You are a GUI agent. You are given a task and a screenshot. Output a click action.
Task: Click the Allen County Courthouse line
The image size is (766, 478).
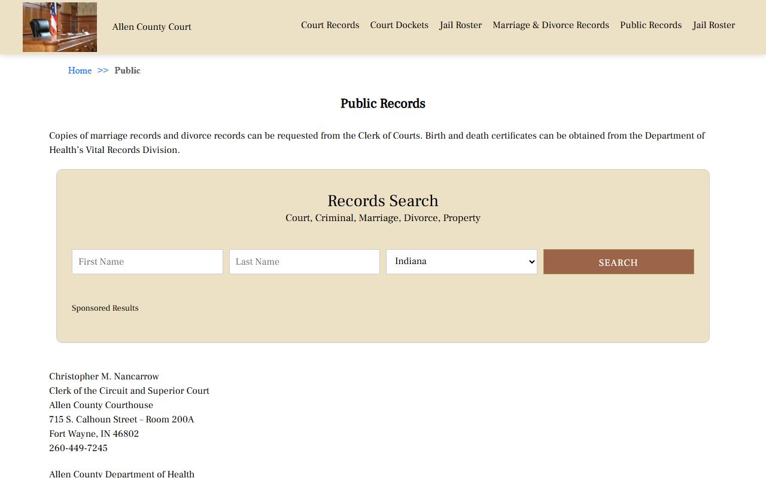[x=101, y=405]
